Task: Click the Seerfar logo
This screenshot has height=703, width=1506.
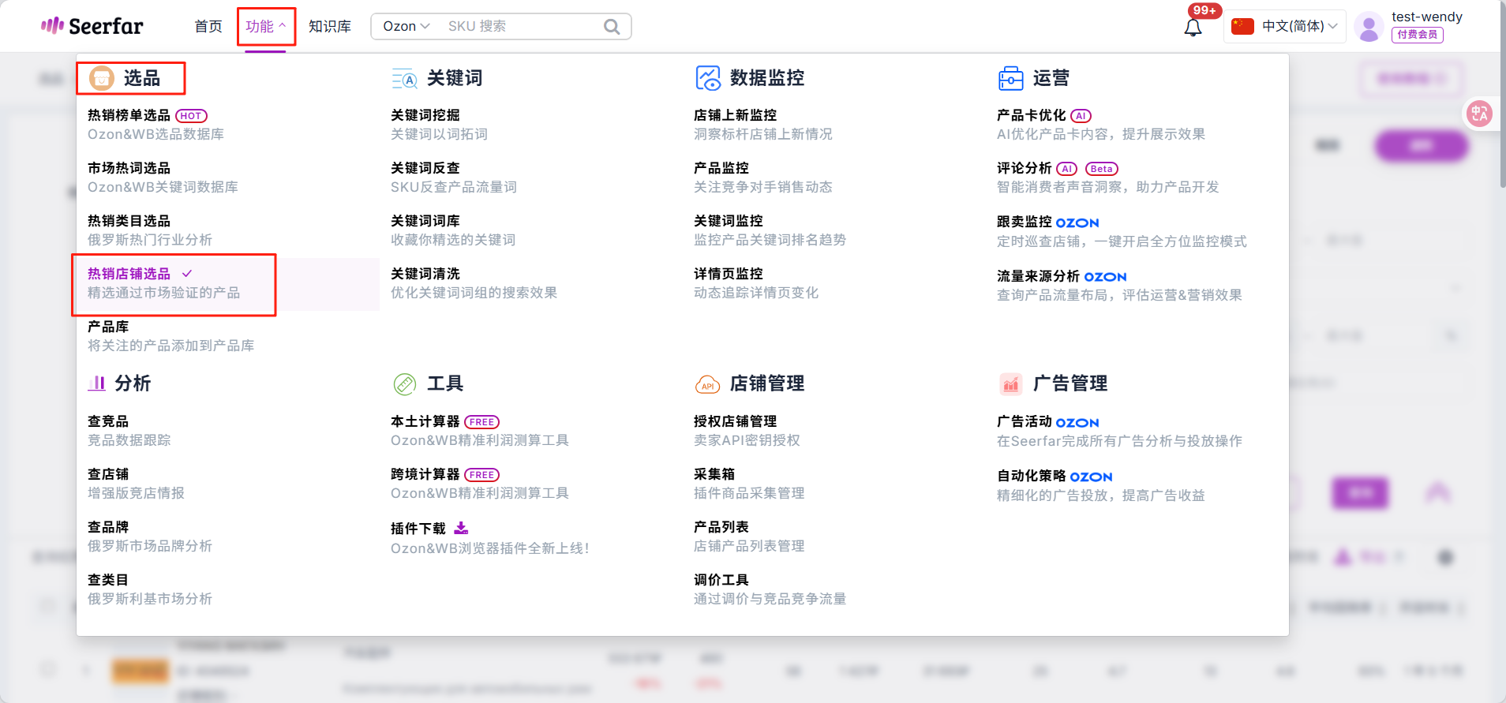Action: coord(92,26)
